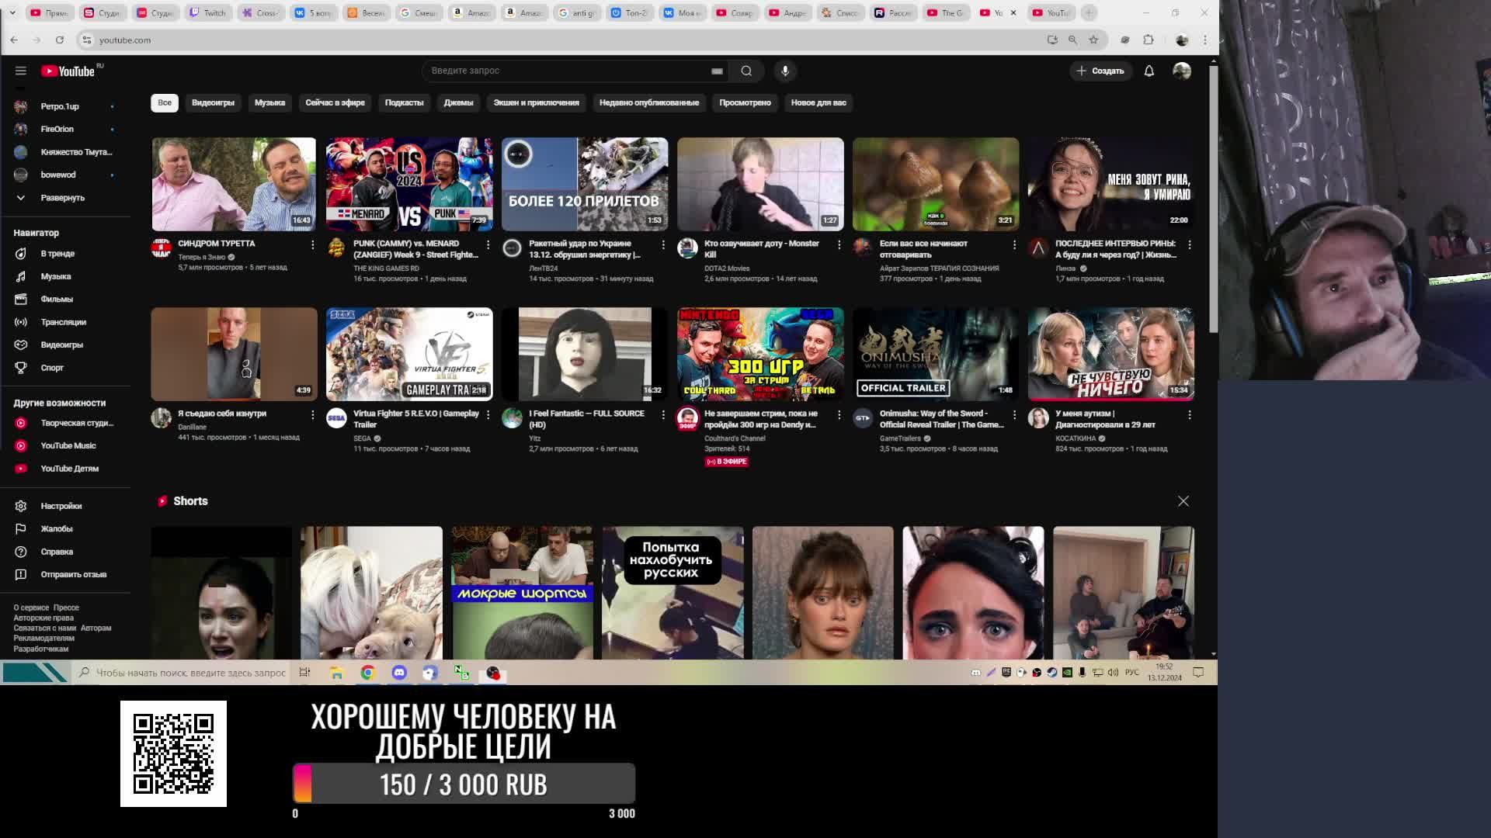Open tab list dropdown in Chrome
Image resolution: width=1491 pixels, height=838 pixels.
(12, 12)
